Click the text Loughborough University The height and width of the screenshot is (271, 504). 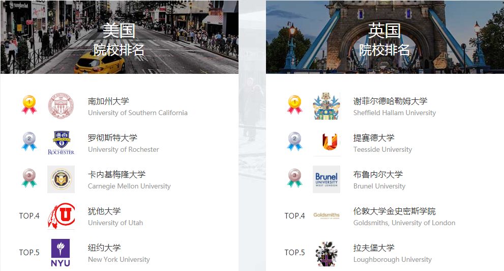393,260
